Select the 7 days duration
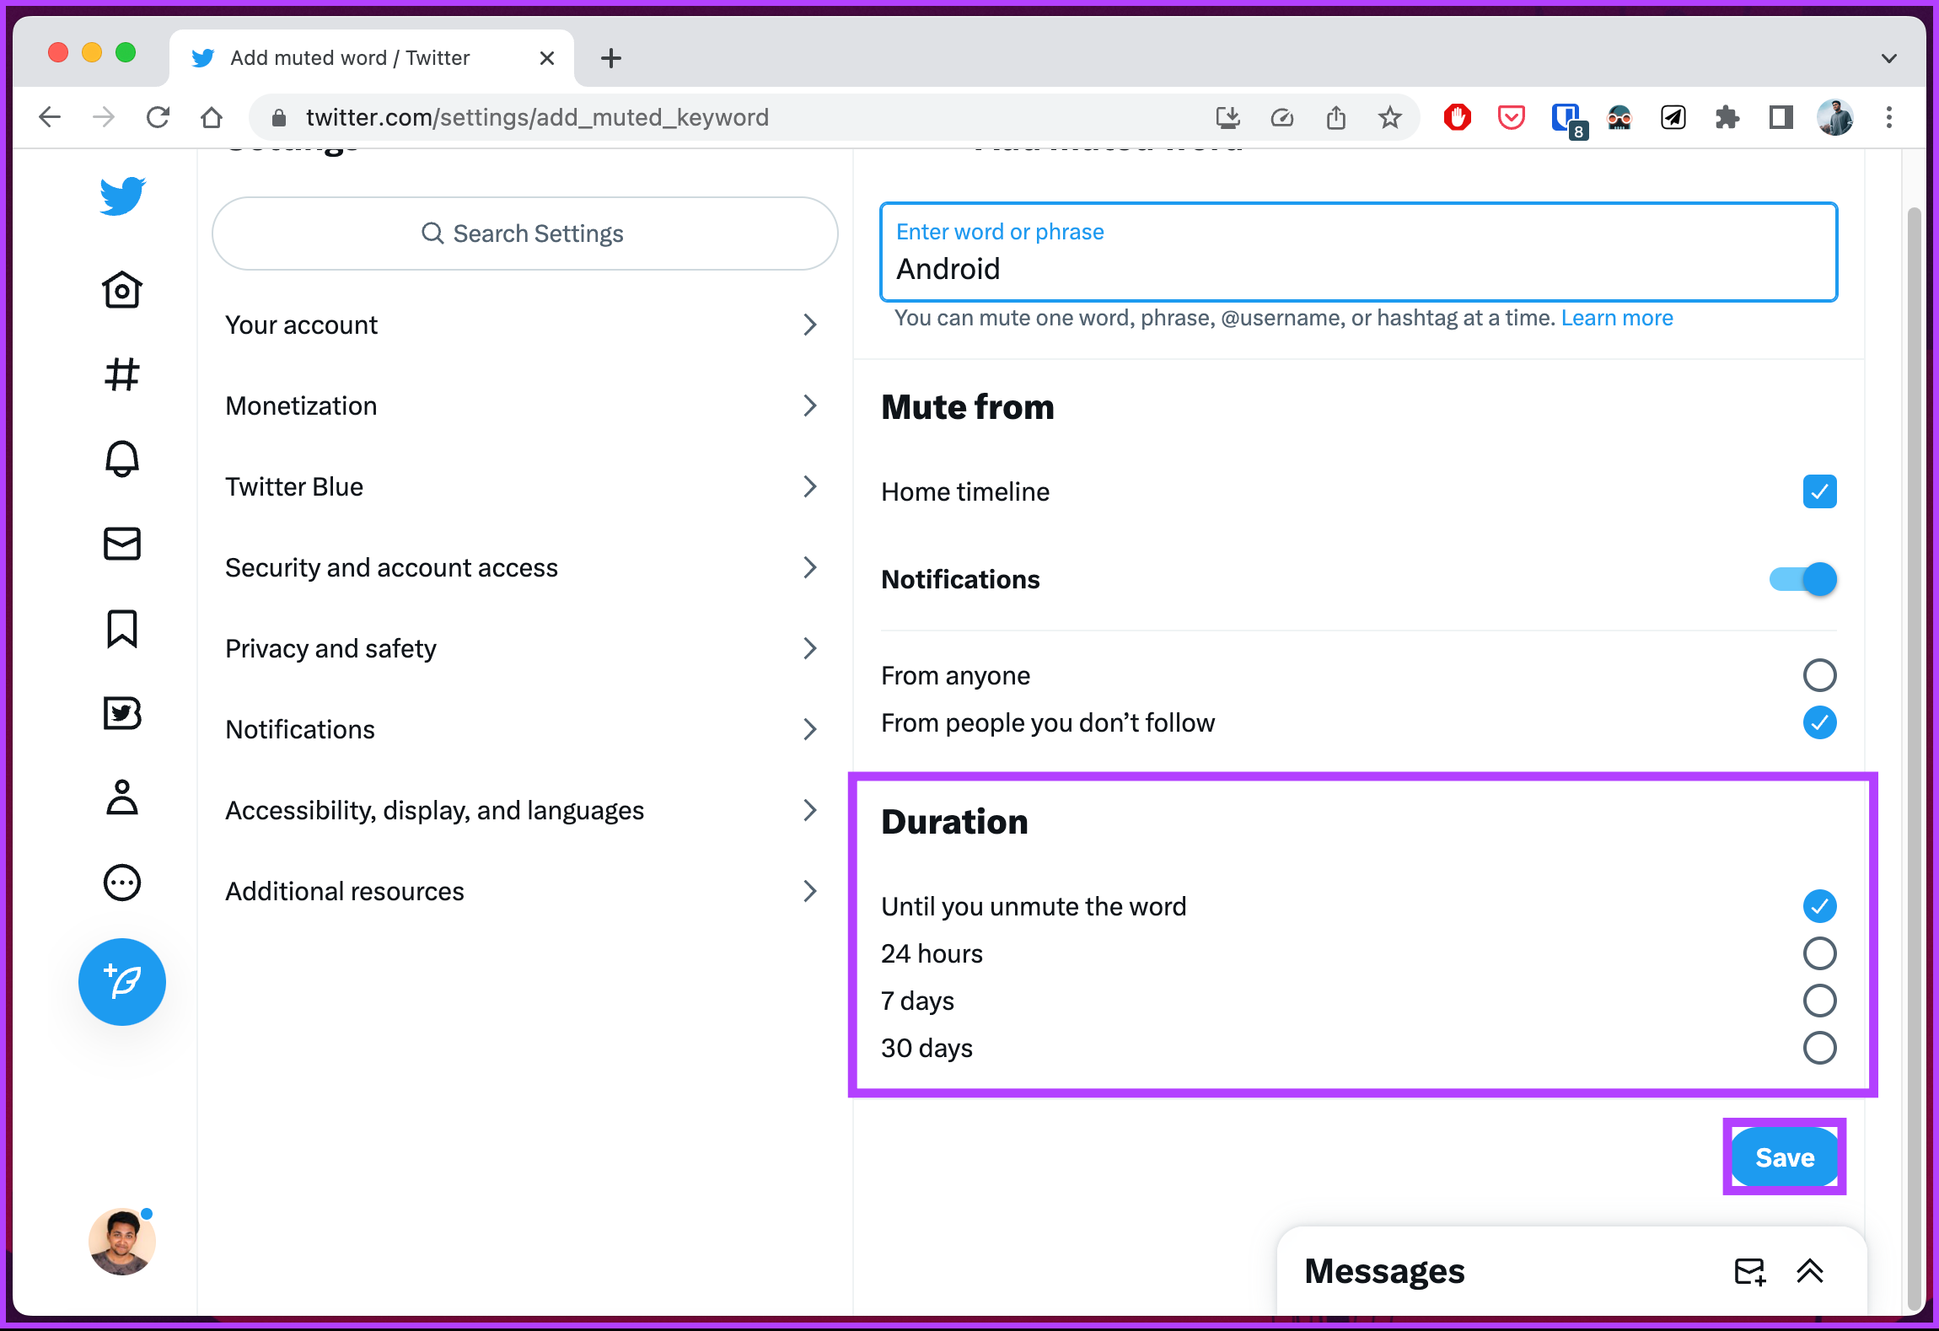 [x=1819, y=1001]
